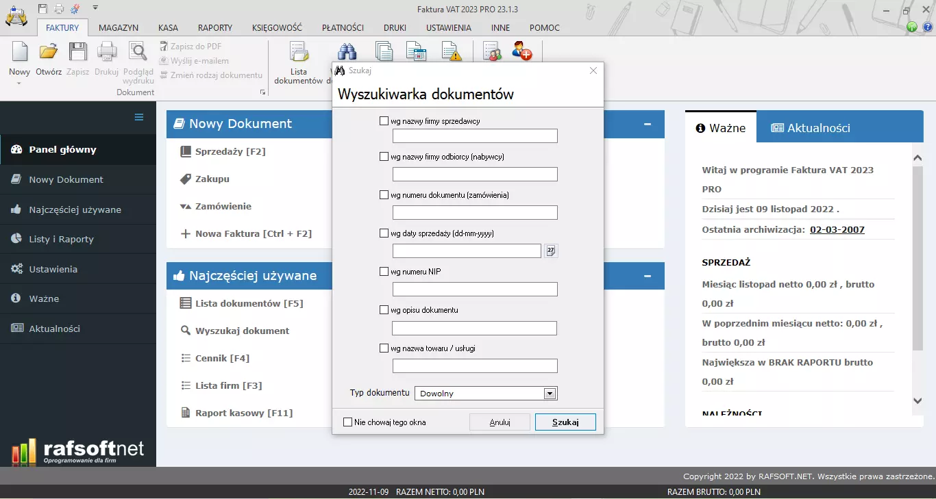Open the calendar picker for sale date
This screenshot has height=499, width=936.
pos(551,251)
